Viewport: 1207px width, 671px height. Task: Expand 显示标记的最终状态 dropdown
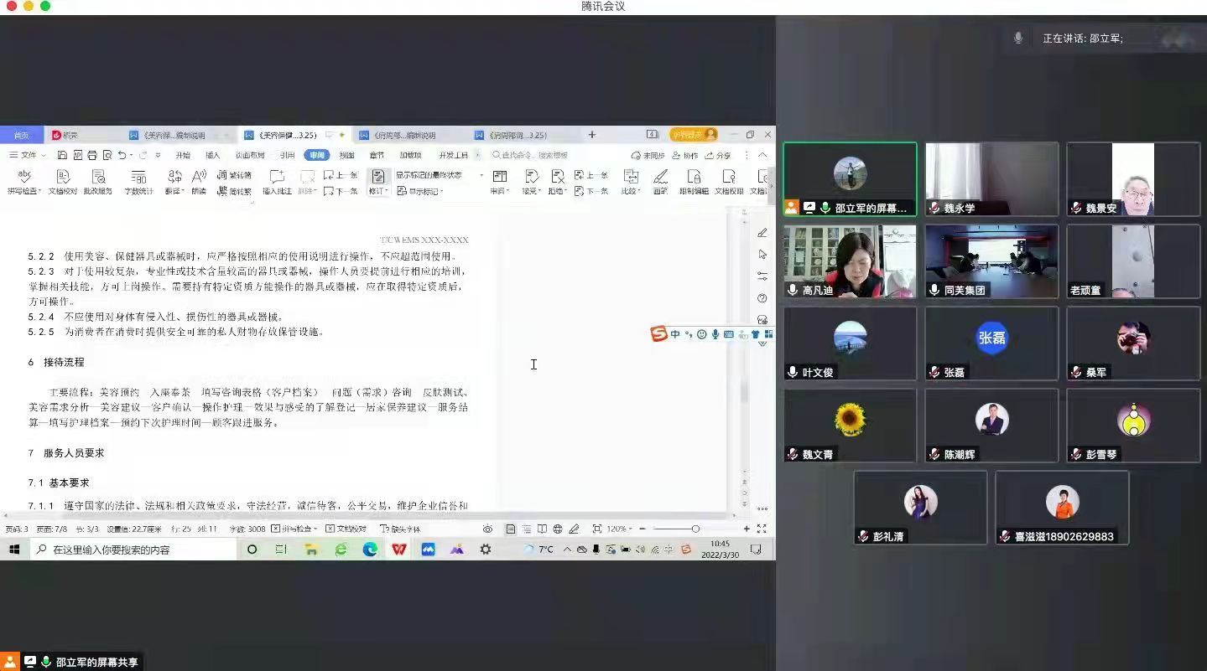(481, 175)
